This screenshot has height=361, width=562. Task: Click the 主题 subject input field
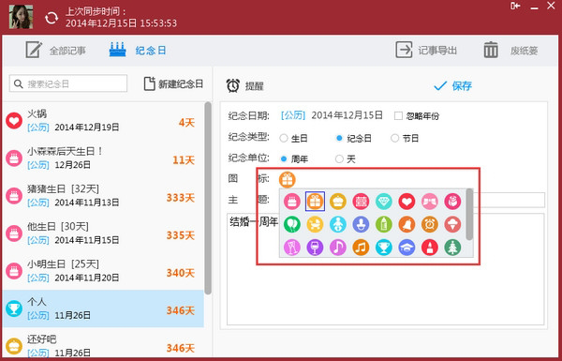509,200
